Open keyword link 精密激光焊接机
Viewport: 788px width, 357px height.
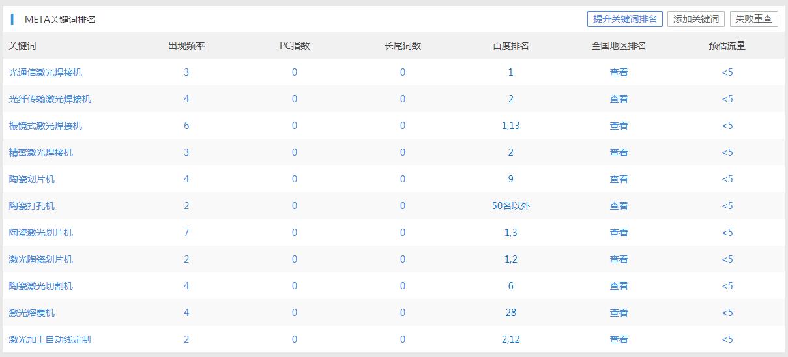(41, 152)
